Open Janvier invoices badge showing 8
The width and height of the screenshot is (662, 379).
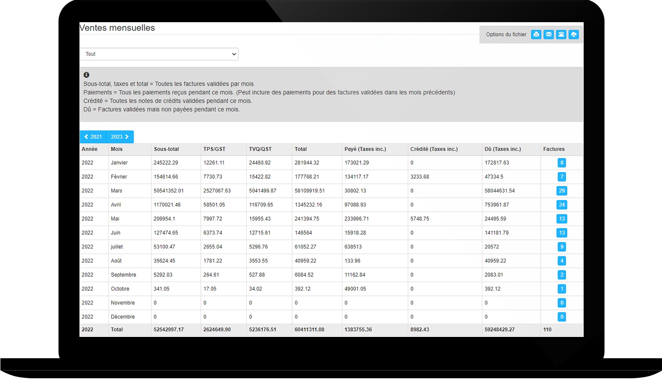(561, 163)
